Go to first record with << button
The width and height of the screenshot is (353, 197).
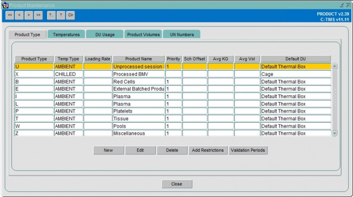10,15
